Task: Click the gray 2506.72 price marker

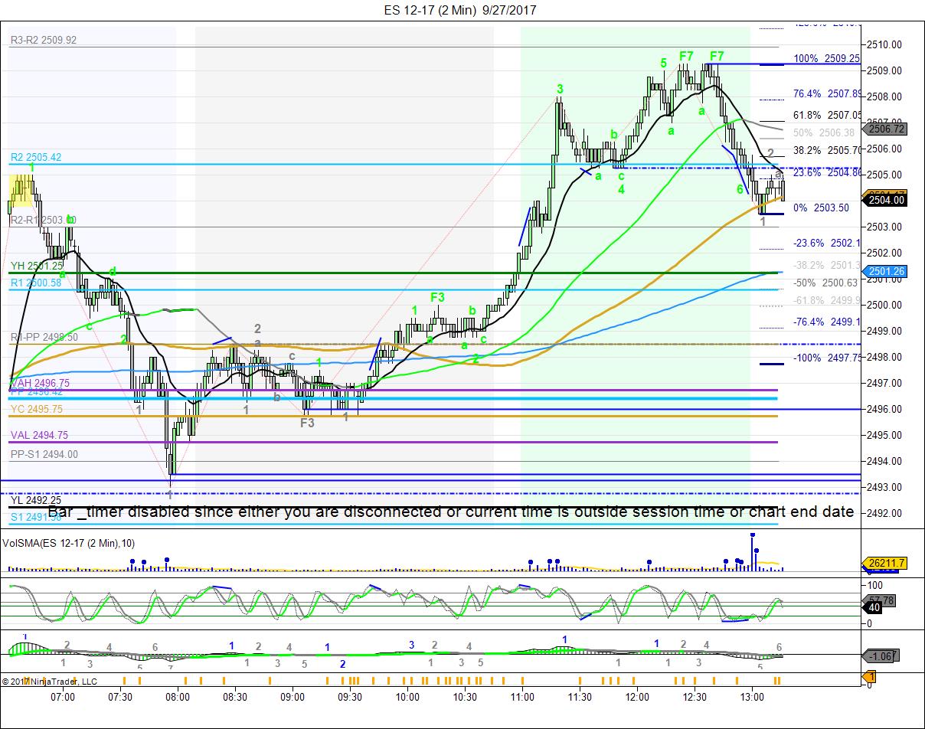Action: (x=884, y=129)
